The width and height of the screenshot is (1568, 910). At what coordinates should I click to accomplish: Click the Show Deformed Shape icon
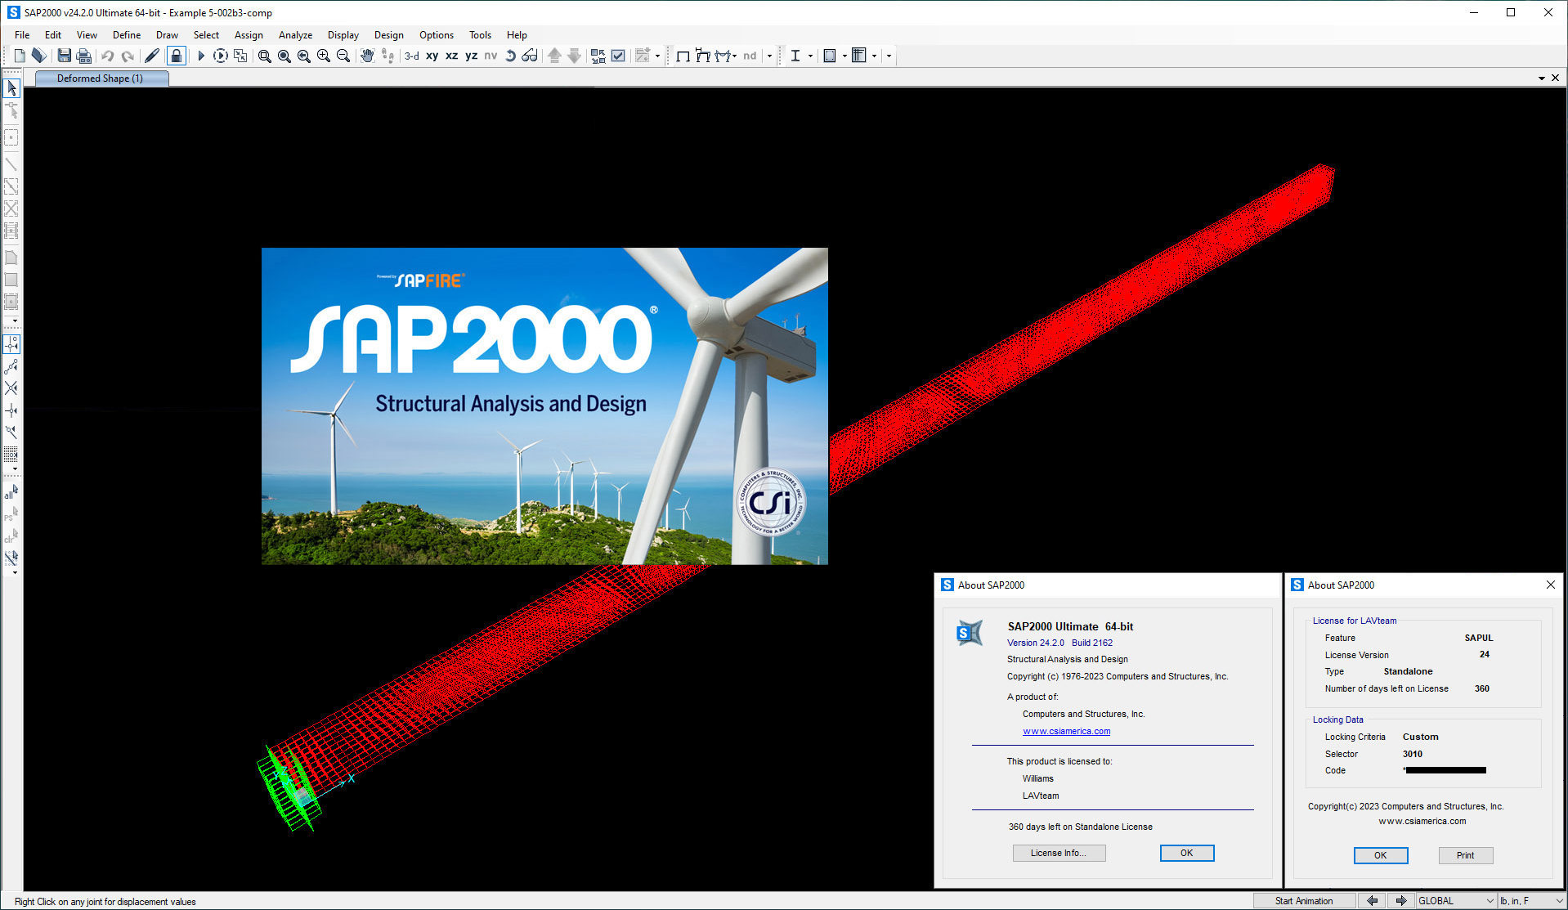tap(702, 56)
